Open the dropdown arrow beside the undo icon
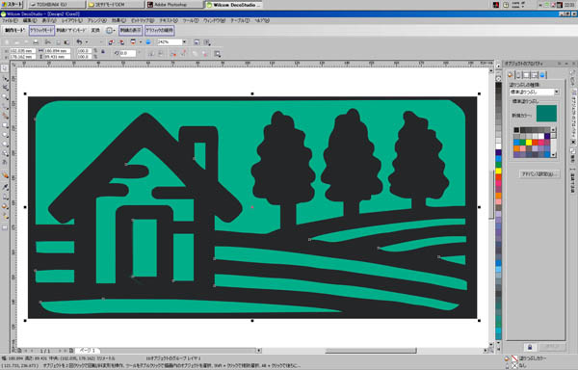 point(87,42)
